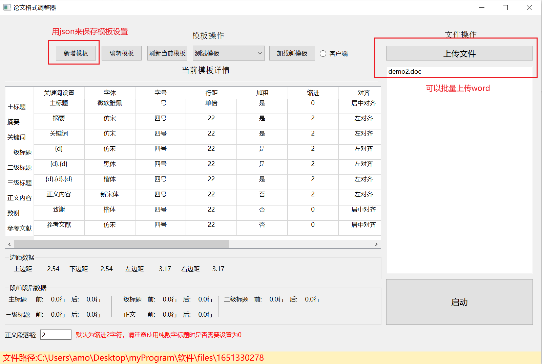Click the table's horizontal scrollbar thumb
The image size is (542, 364).
(x=121, y=244)
